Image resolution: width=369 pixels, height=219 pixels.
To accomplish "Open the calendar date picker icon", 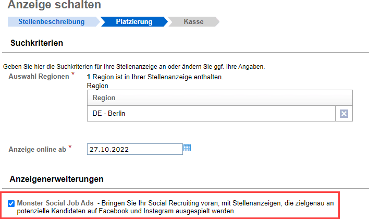I will tap(187, 148).
